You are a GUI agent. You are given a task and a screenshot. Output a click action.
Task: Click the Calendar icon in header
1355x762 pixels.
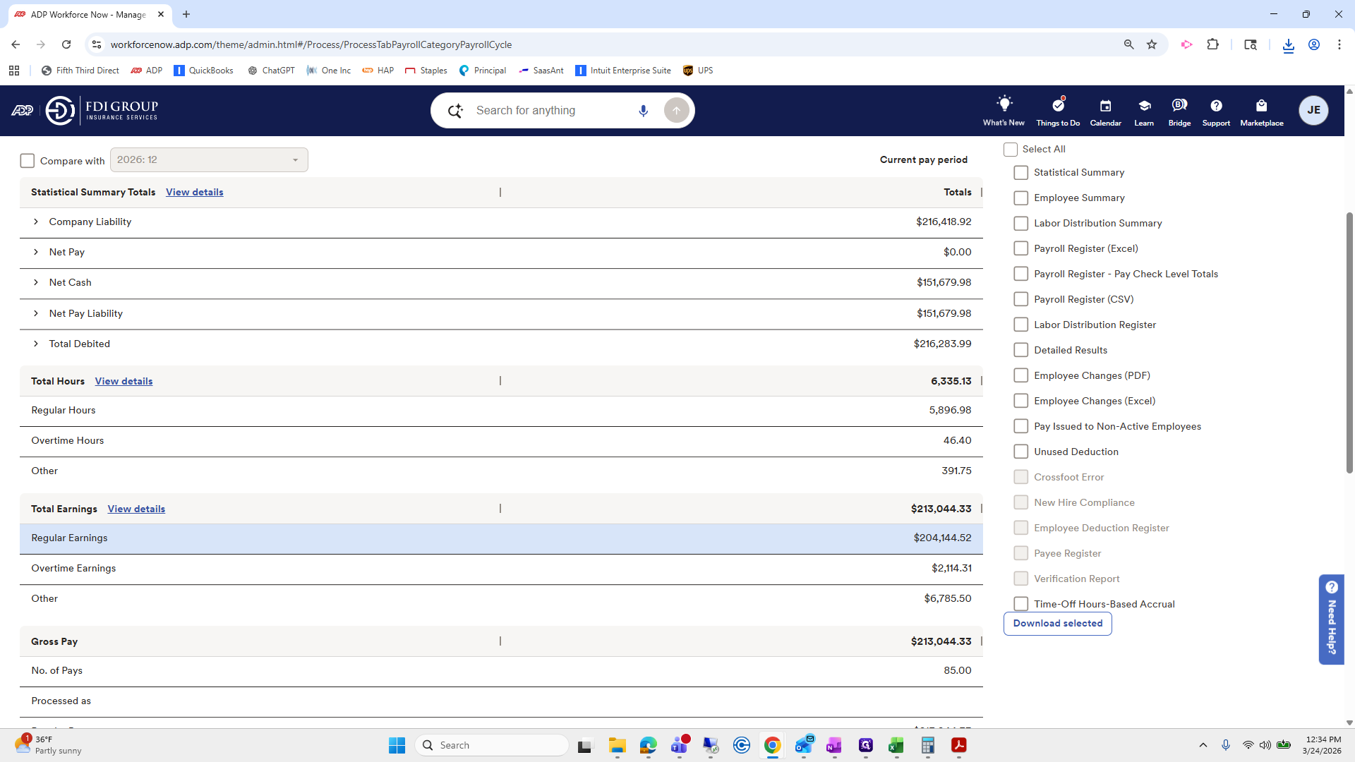click(x=1105, y=106)
